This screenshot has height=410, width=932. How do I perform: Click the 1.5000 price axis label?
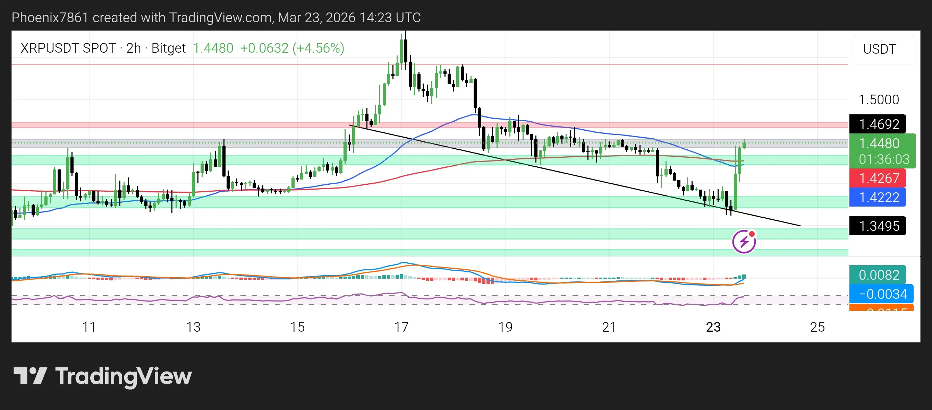(879, 100)
